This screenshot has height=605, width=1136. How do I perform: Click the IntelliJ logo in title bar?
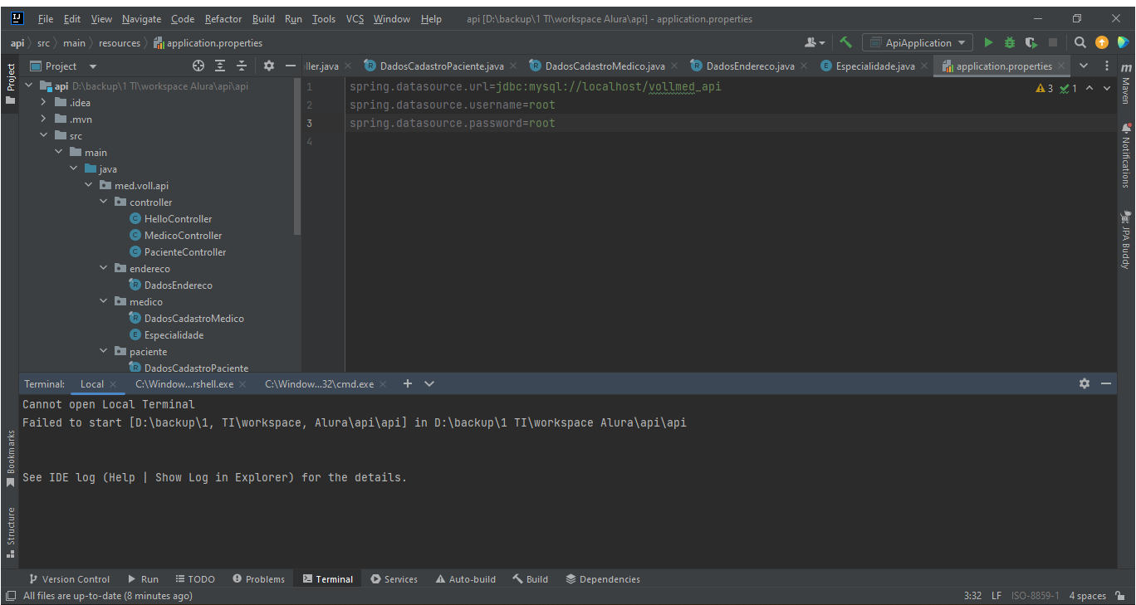coord(17,18)
